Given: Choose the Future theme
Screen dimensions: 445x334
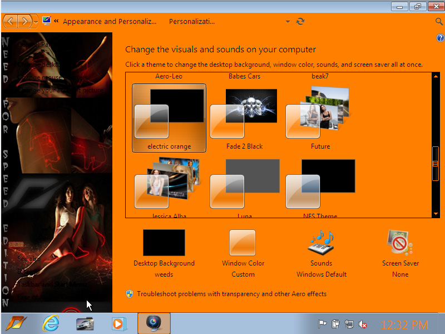Looking at the screenshot, I should (x=320, y=118).
